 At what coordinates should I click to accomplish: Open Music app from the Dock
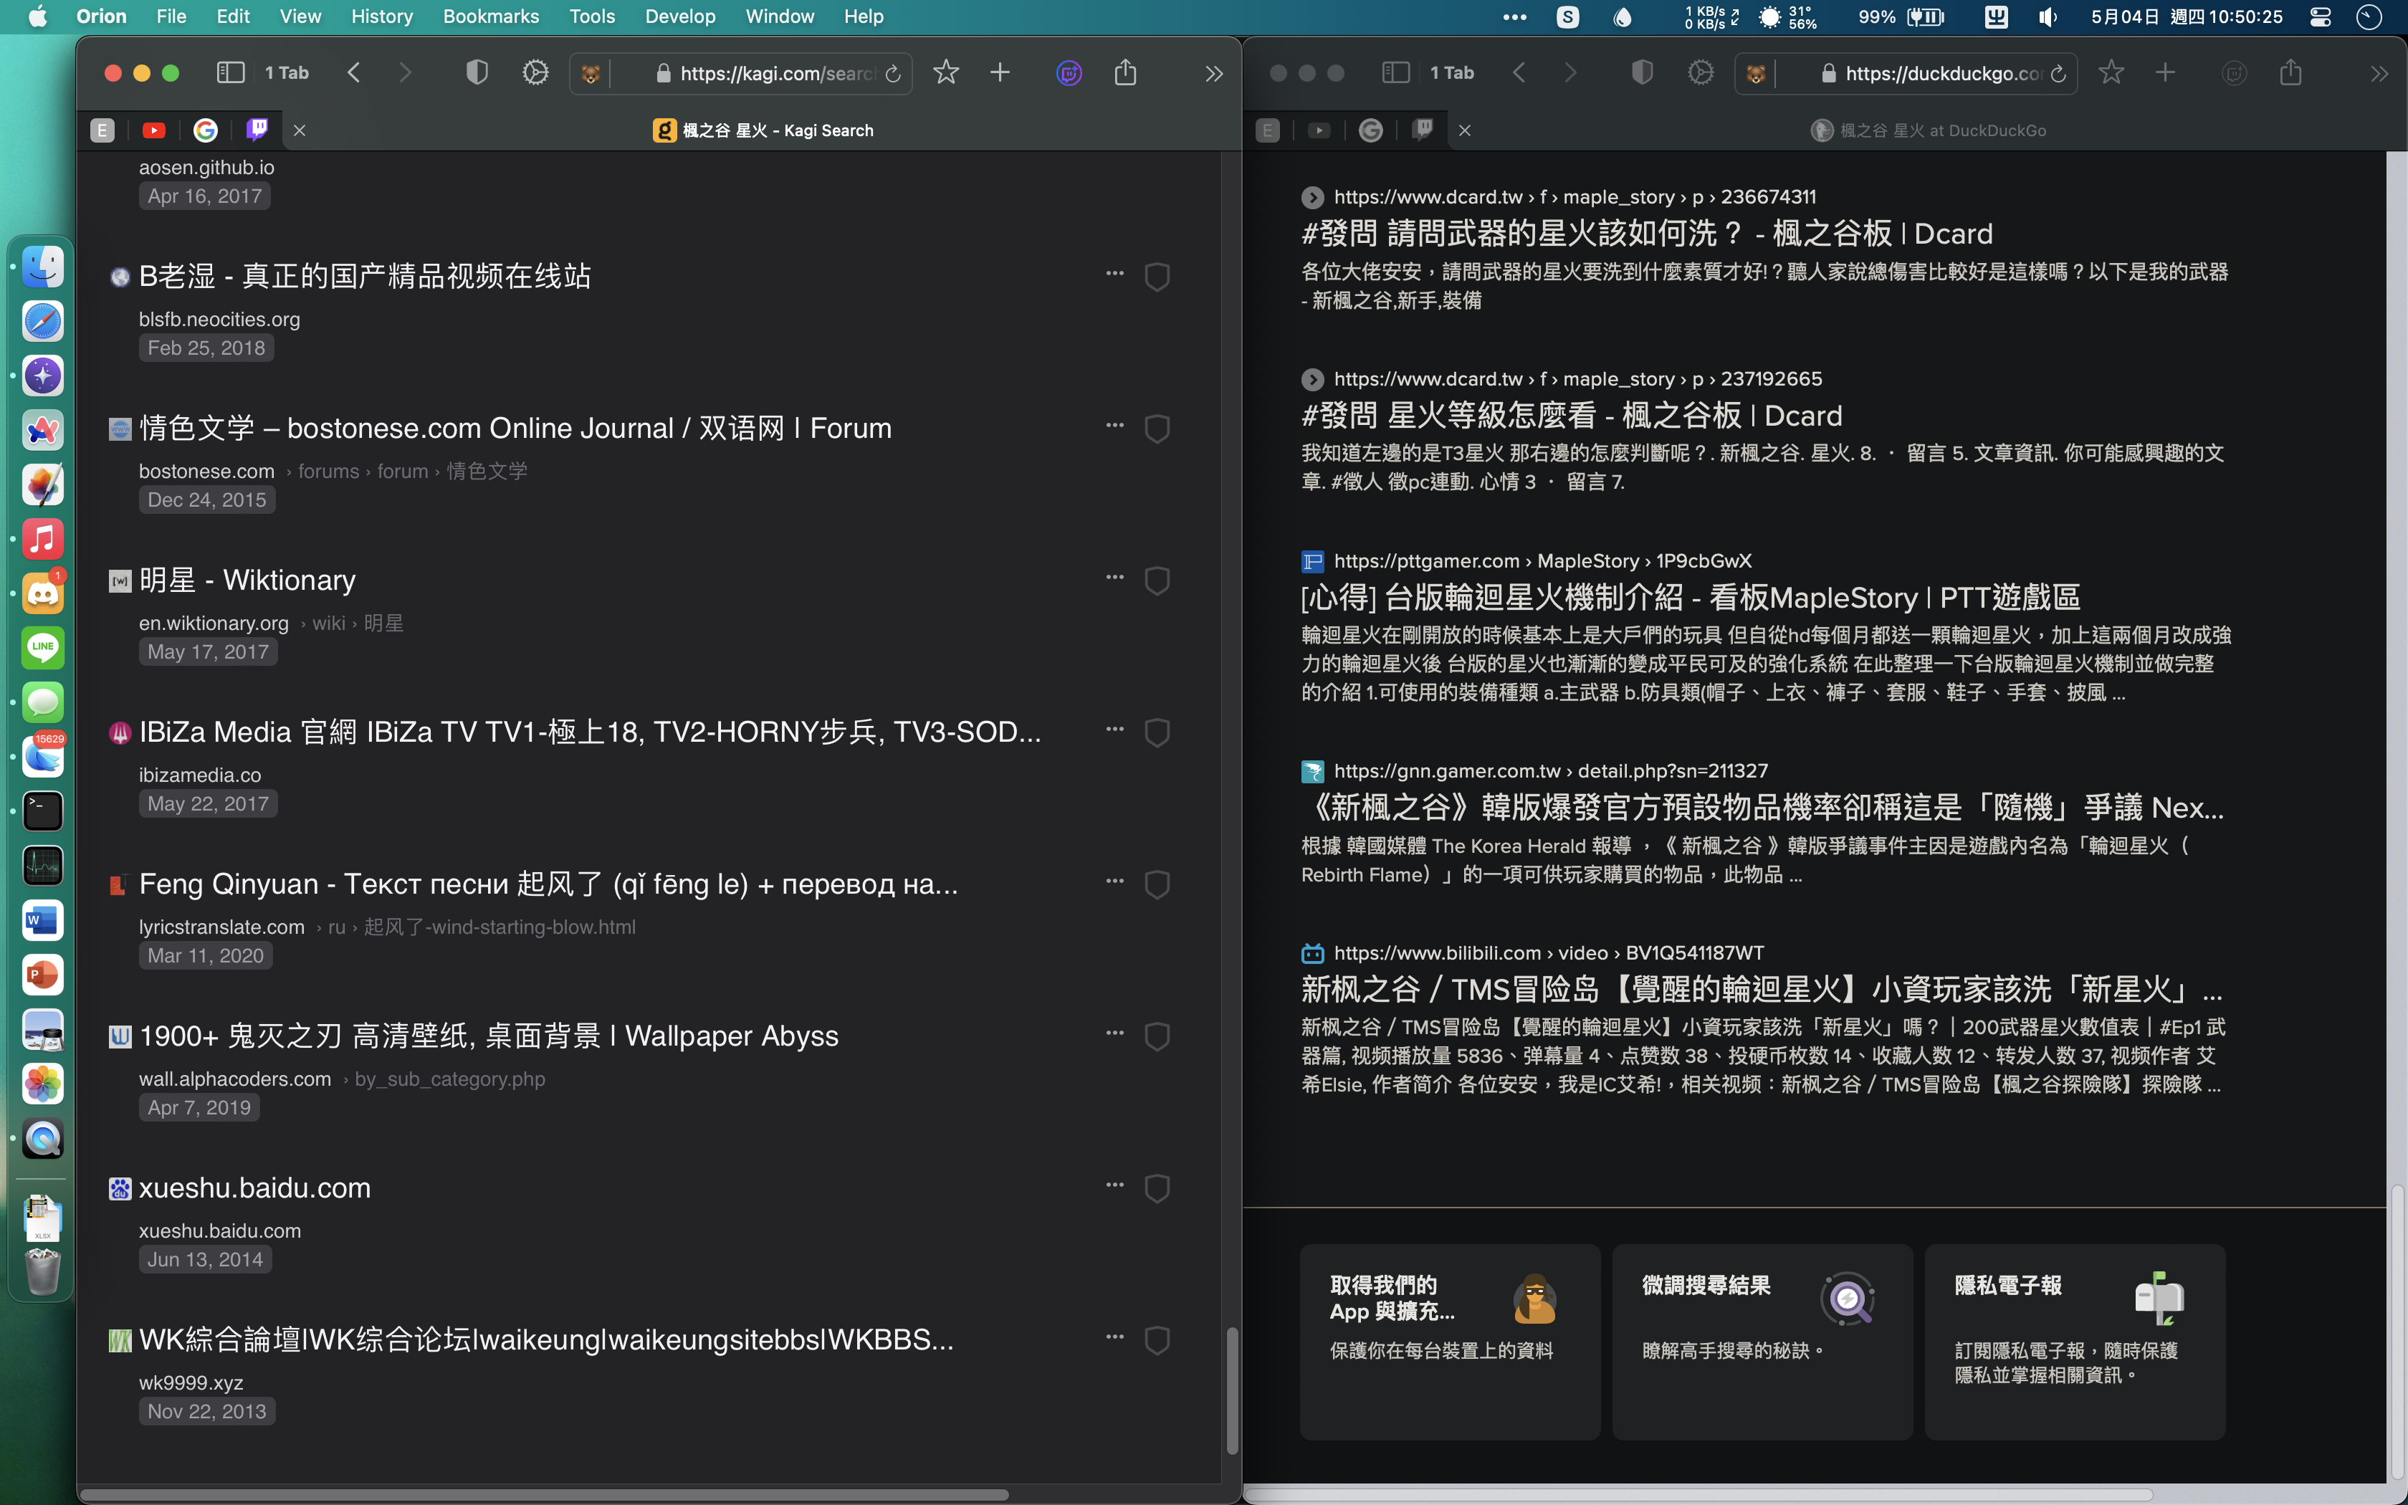[x=43, y=540]
